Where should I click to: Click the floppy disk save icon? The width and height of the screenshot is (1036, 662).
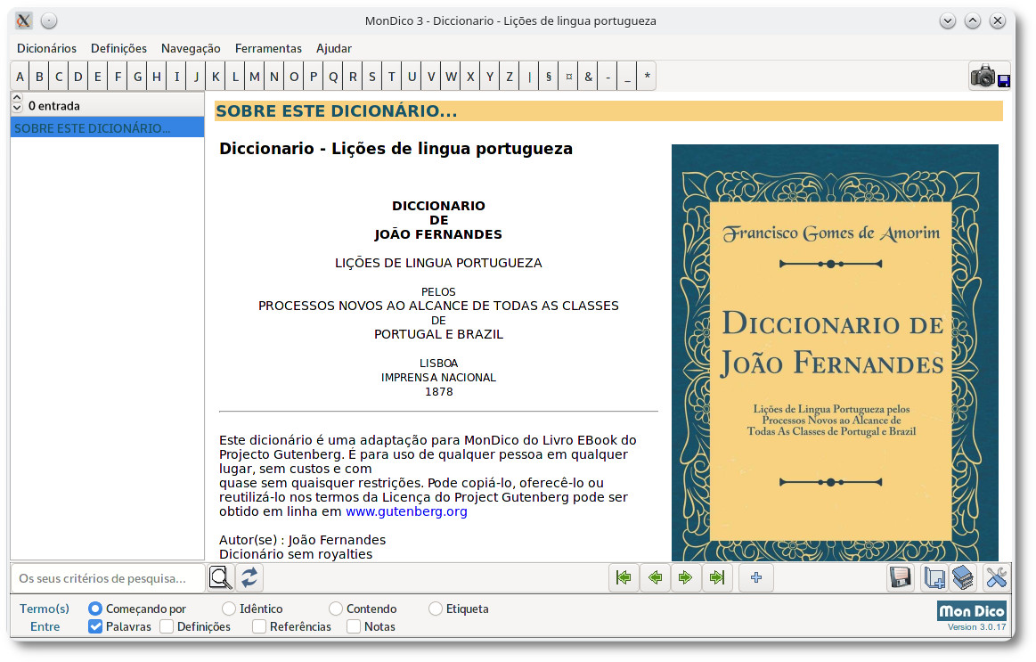(x=900, y=577)
